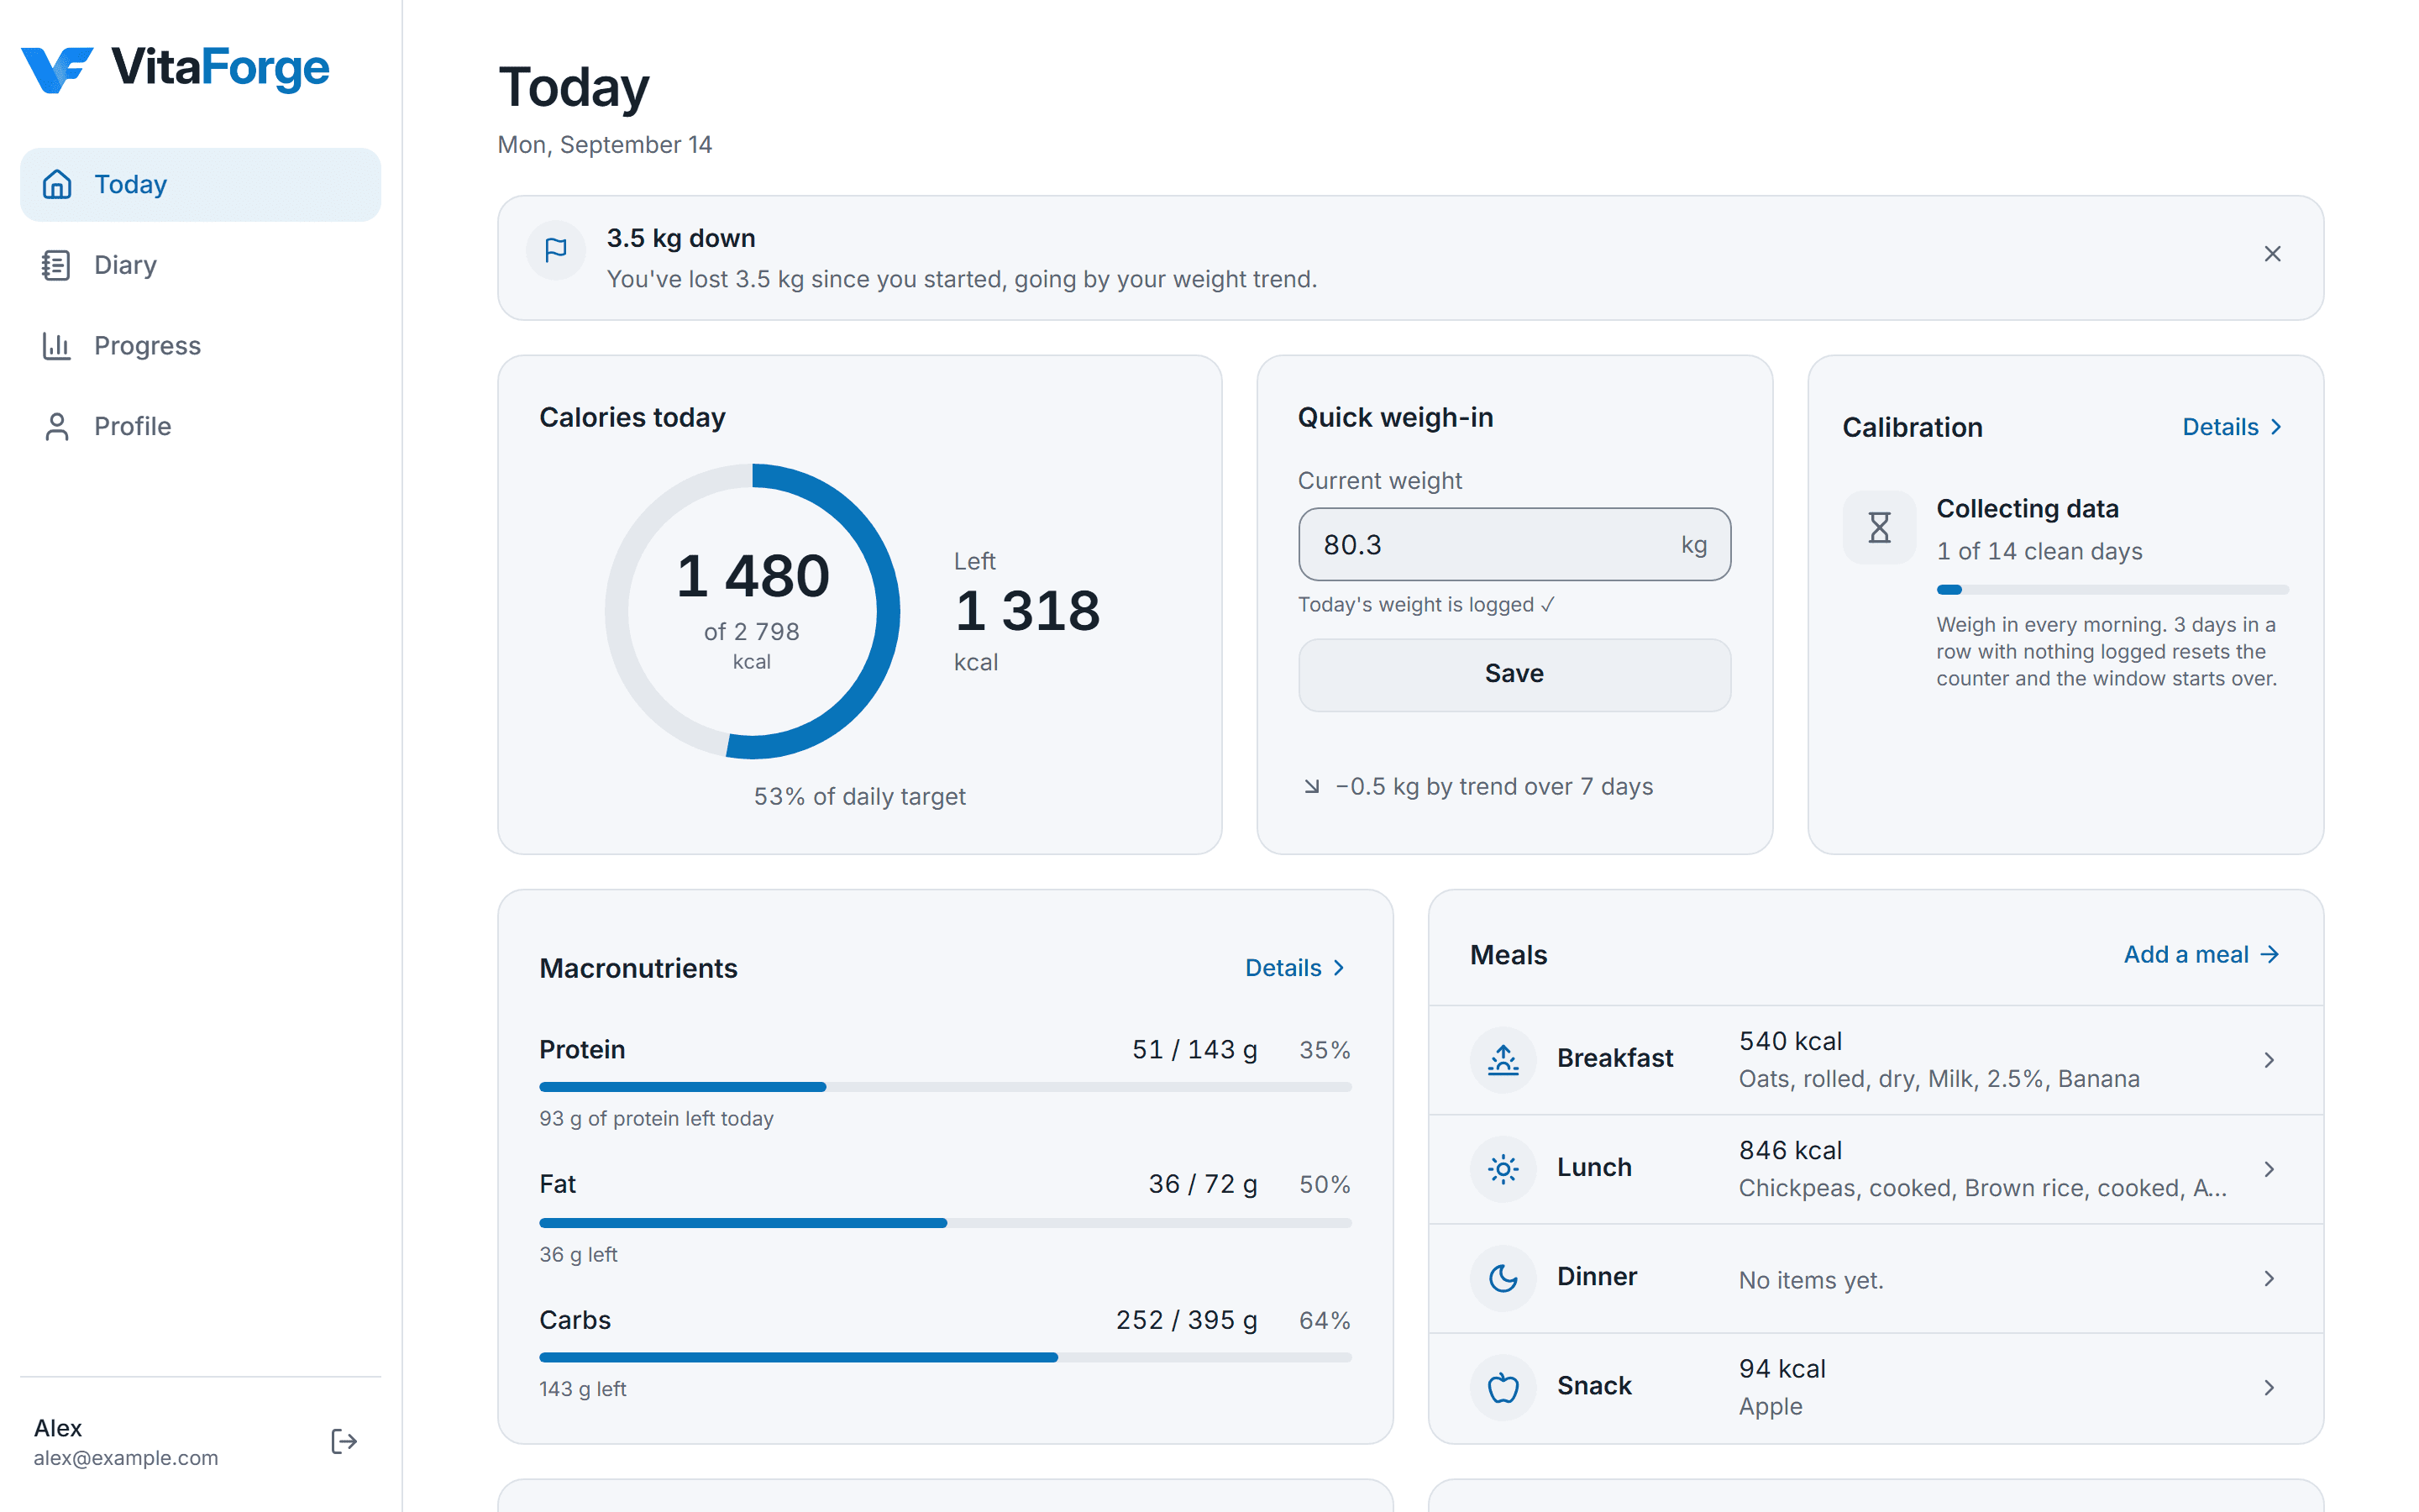Click the VitaForge logo icon
This screenshot has width=2419, height=1512.
[57, 69]
